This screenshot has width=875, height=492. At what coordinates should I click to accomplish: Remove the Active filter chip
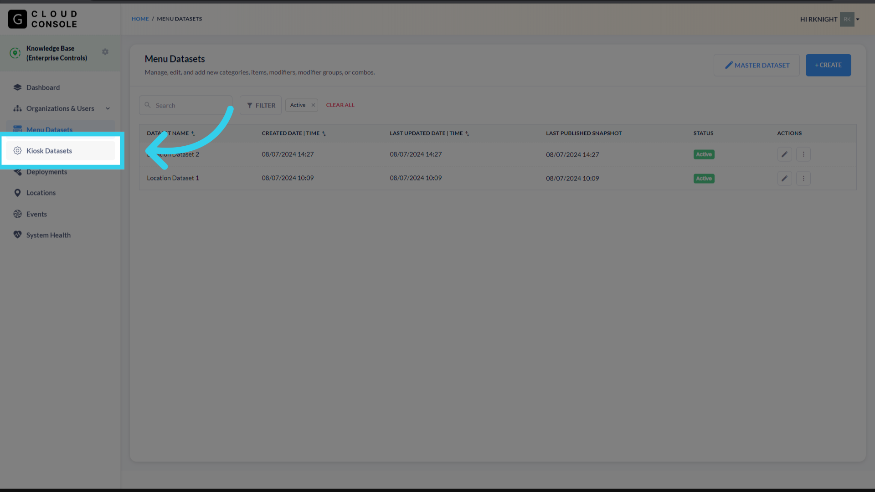(313, 105)
